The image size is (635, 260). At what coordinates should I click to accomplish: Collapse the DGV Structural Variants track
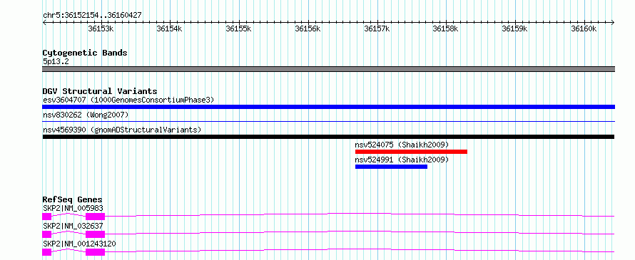[x=100, y=91]
